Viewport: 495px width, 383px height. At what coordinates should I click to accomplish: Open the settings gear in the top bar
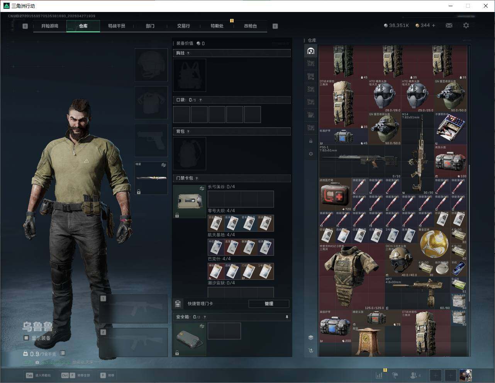click(466, 25)
